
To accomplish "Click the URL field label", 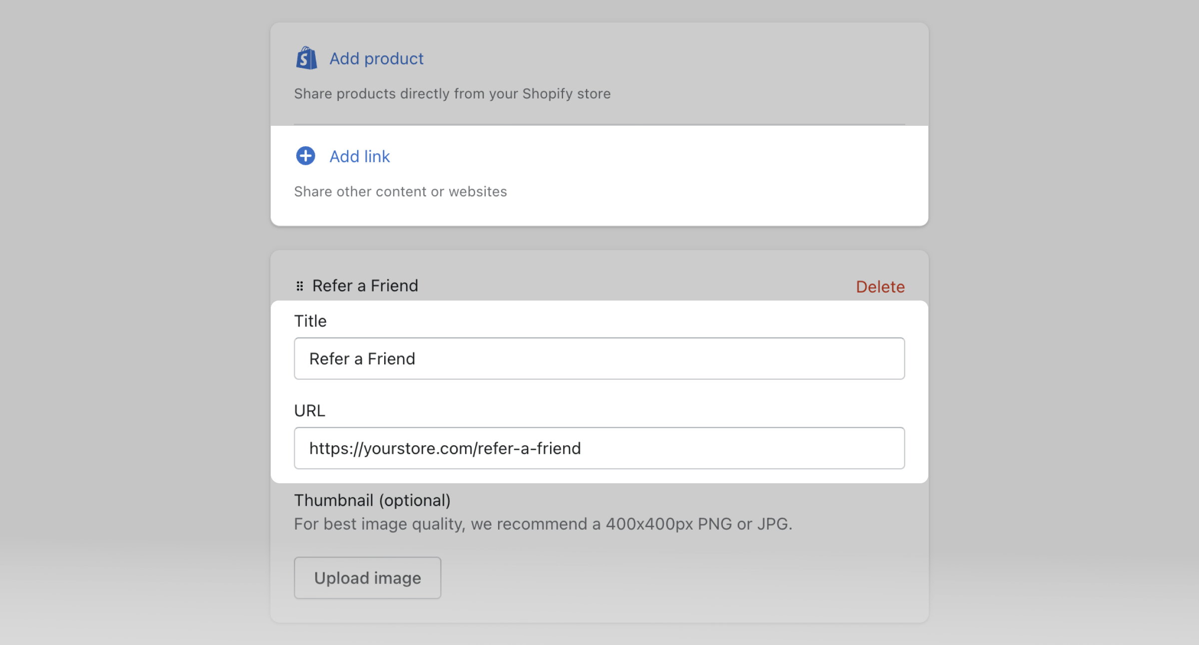I will (310, 410).
